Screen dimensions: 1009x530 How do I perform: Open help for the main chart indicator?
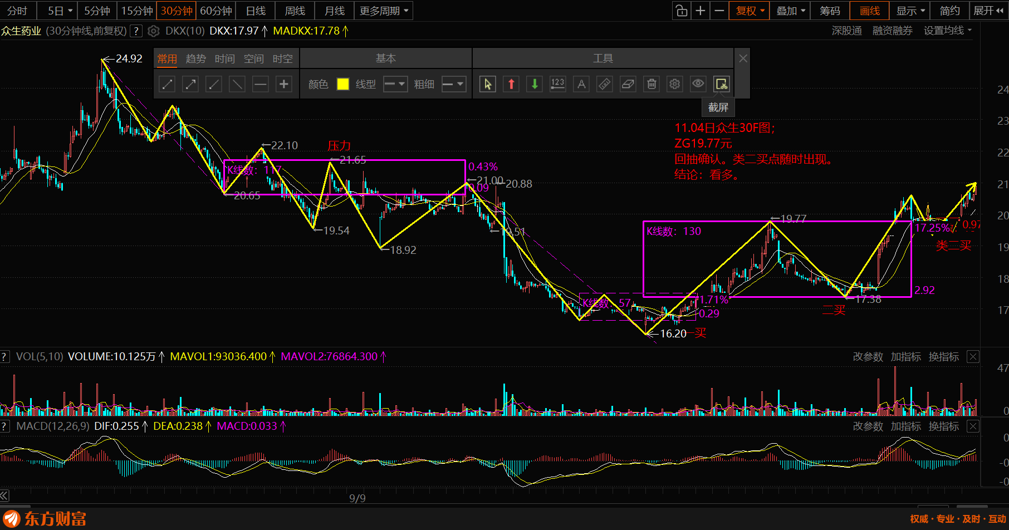[136, 31]
